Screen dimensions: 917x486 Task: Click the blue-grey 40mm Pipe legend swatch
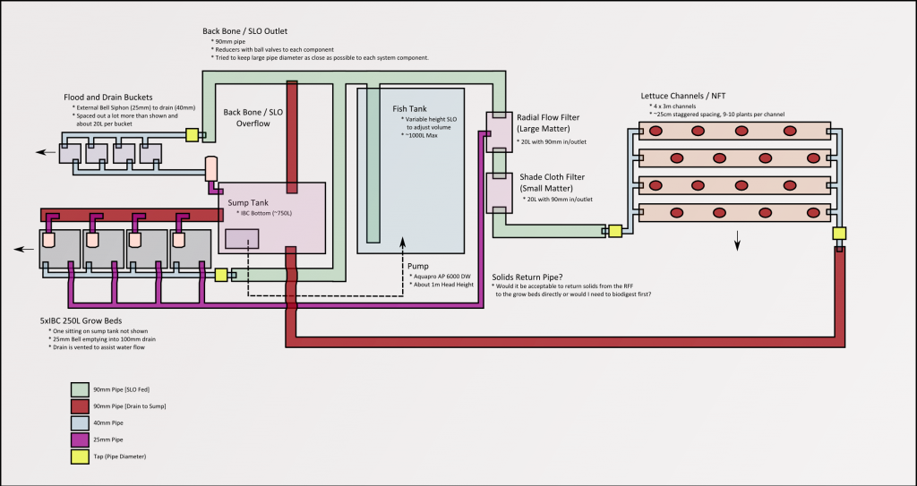point(79,422)
